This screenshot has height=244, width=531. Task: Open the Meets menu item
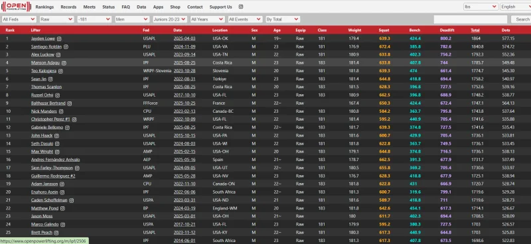click(90, 7)
